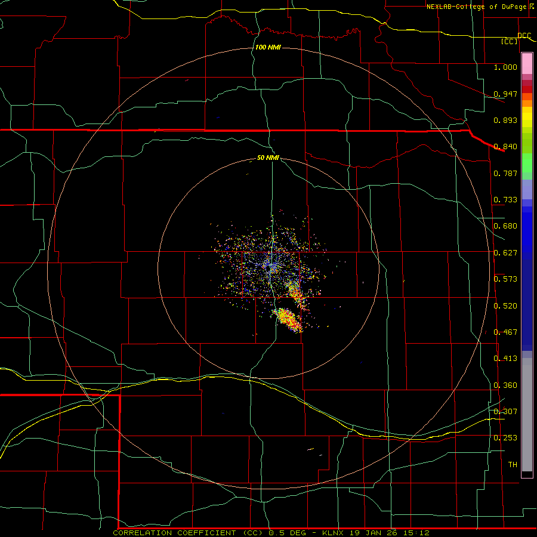537x537 pixels.
Task: Click the 0.467 color scale value
Action: click(x=505, y=332)
